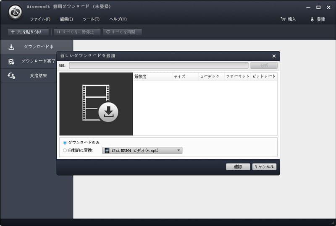The height and width of the screenshot is (226, 336).
Task: Maximize the Aiseesoft window
Action: pyautogui.click(x=318, y=8)
